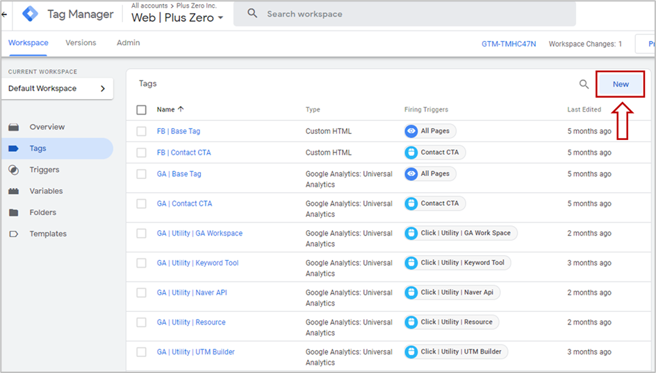Click the Variables sidebar icon
Viewport: 656px width, 373px height.
tap(14, 191)
